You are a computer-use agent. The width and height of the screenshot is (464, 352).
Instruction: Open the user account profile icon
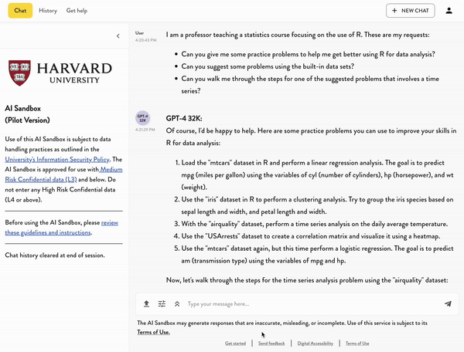(x=449, y=11)
